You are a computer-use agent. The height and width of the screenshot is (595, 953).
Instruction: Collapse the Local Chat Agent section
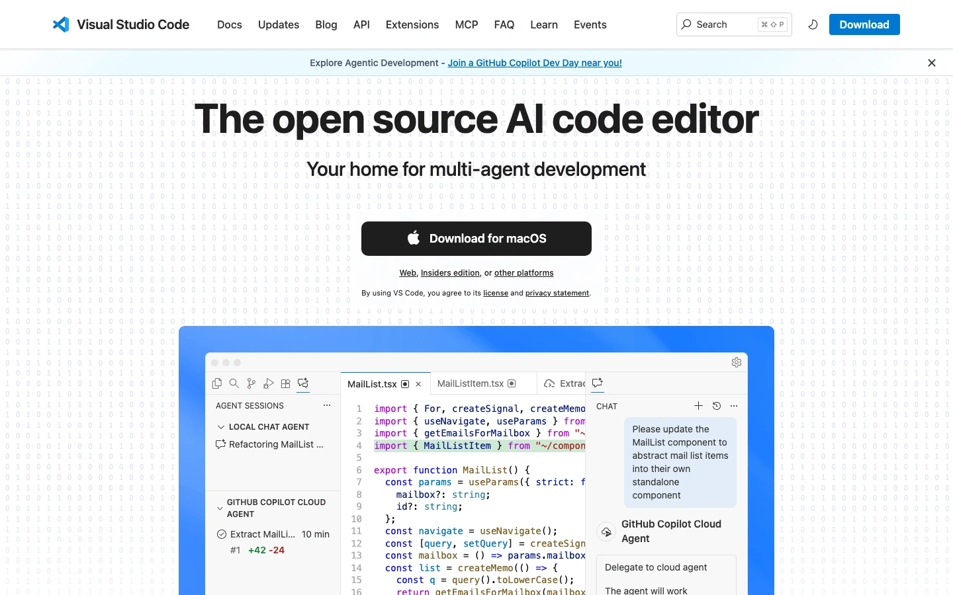click(221, 427)
